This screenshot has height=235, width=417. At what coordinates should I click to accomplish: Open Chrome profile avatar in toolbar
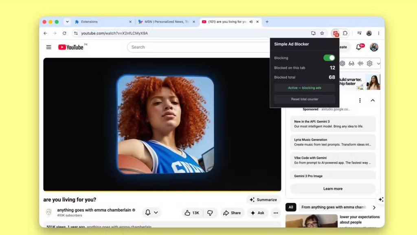[369, 33]
